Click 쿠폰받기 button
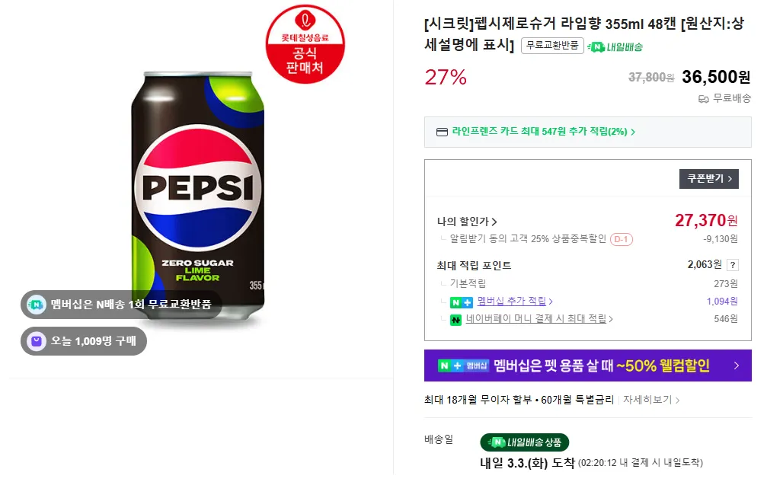 [708, 179]
